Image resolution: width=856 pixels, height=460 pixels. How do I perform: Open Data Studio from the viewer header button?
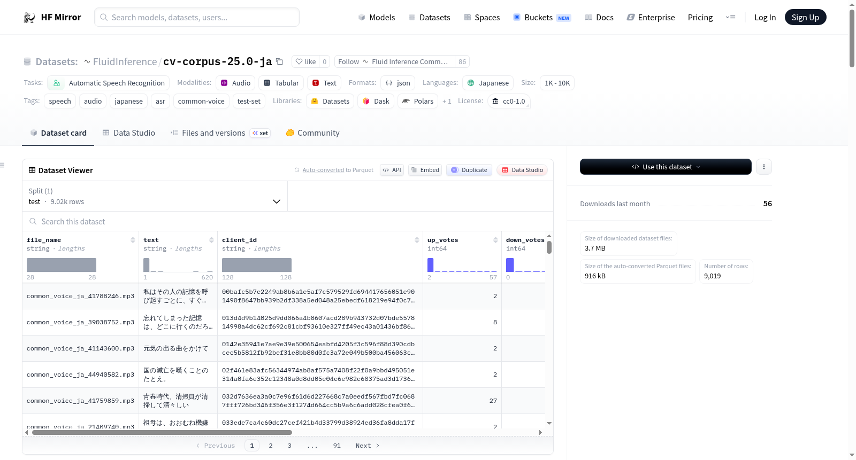coord(522,170)
